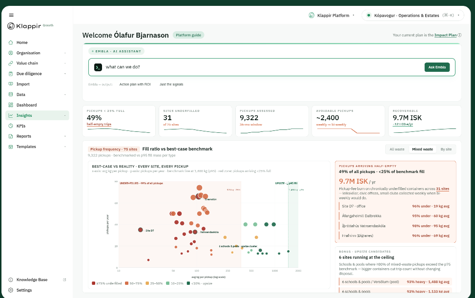Select the Íþróttahús Vatnsendaskóla row
Image resolution: width=475 pixels, height=298 pixels.
tap(395, 226)
